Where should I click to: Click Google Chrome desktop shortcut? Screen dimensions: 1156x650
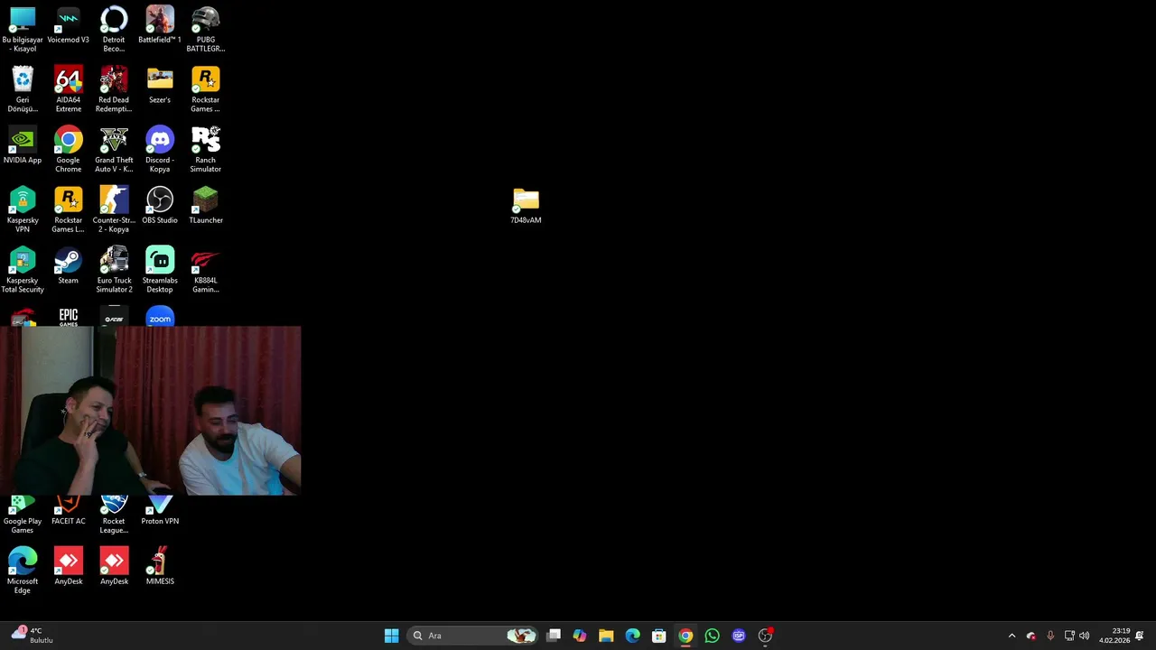(68, 150)
